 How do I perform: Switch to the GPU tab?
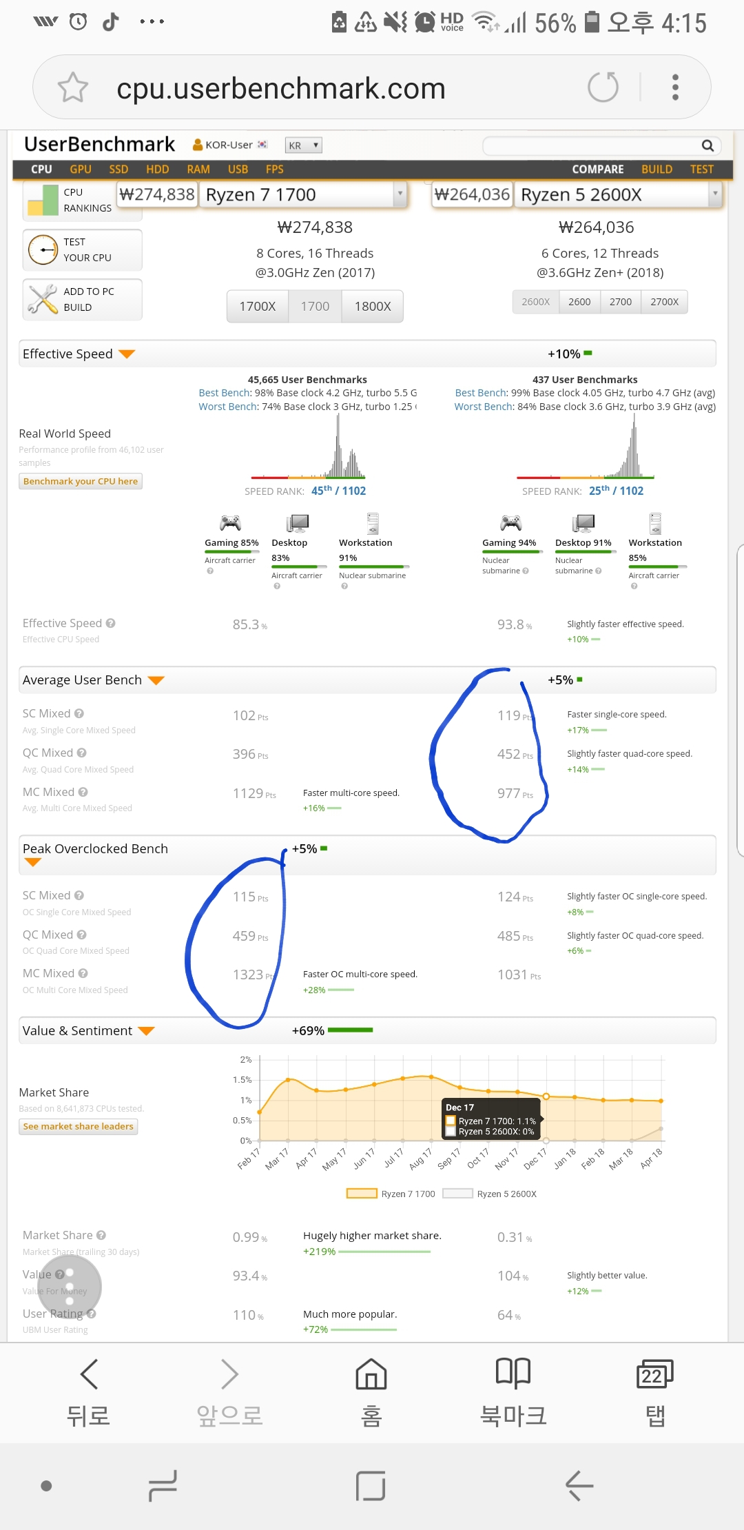[81, 170]
